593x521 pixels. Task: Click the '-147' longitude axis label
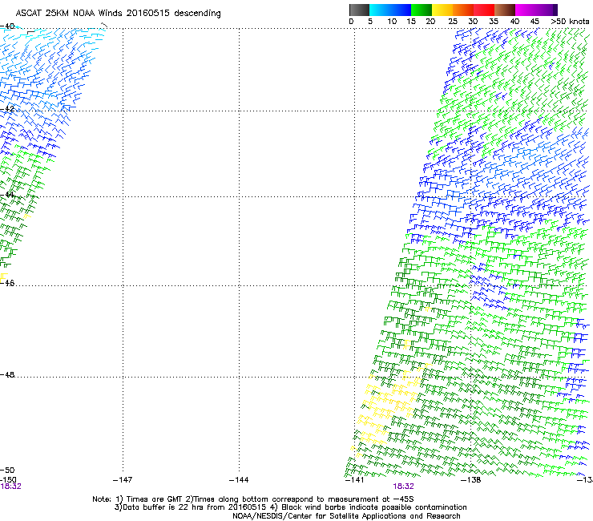pos(123,480)
